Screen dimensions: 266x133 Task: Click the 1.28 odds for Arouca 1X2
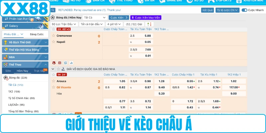coord(162,81)
